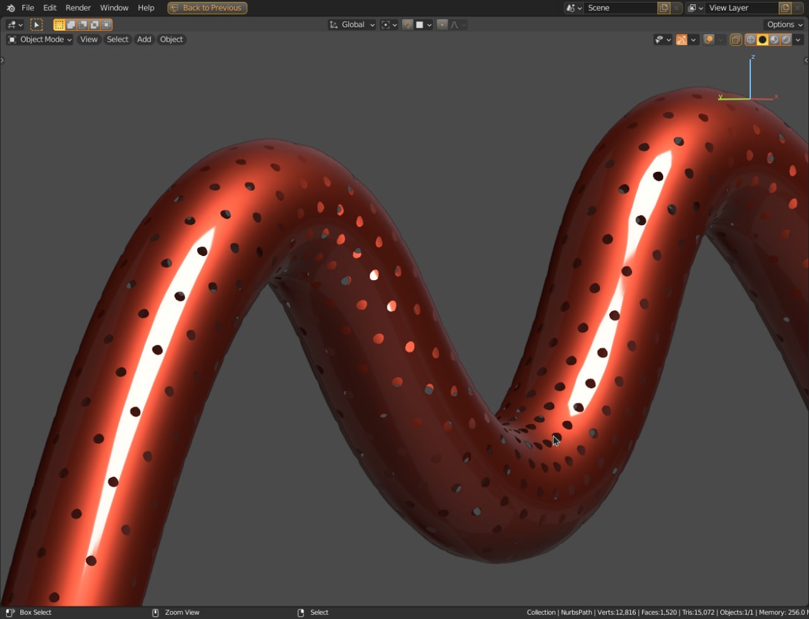Toggle the snap magnet icon

pos(408,25)
